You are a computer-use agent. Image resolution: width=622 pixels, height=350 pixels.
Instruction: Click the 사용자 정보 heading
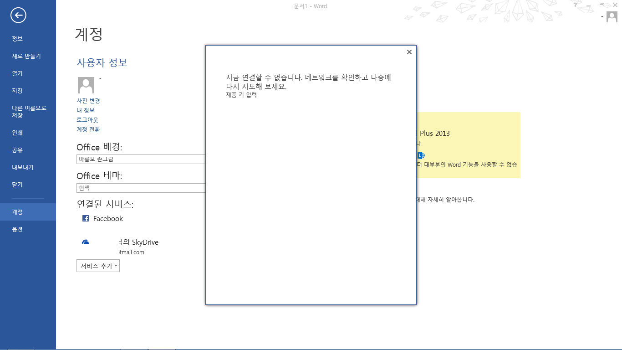coord(102,62)
